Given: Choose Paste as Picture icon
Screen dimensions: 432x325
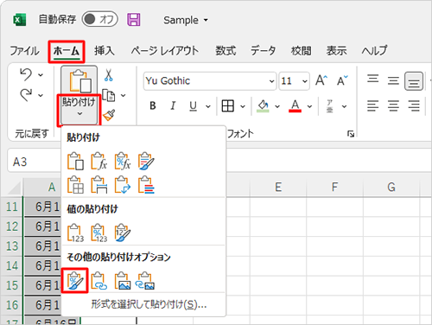Looking at the screenshot, I should pos(123,281).
